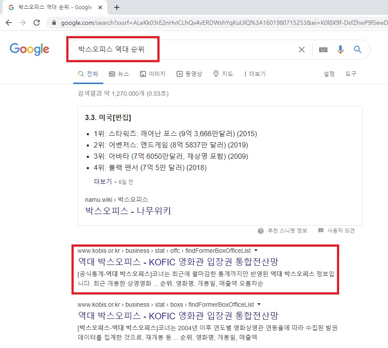Open the 도구 search tools
Screen dimensions: 388x348
click(351, 74)
